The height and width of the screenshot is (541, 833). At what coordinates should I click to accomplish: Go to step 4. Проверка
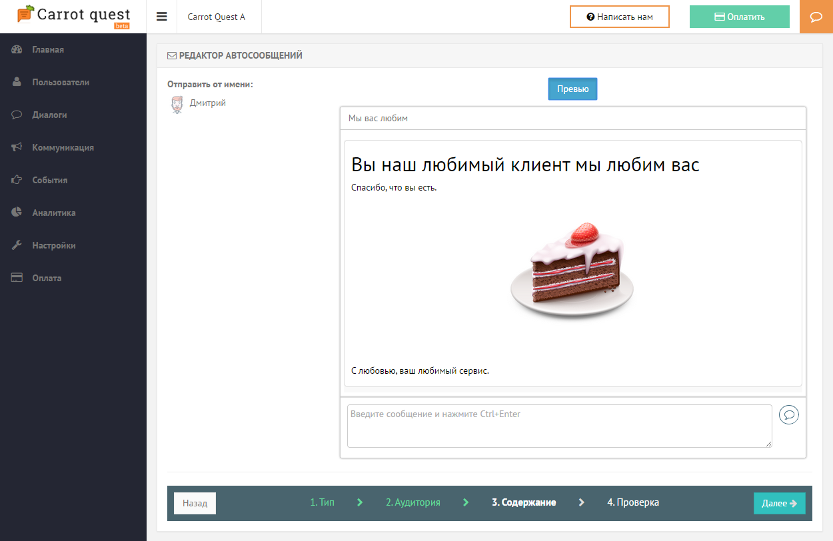pos(633,502)
